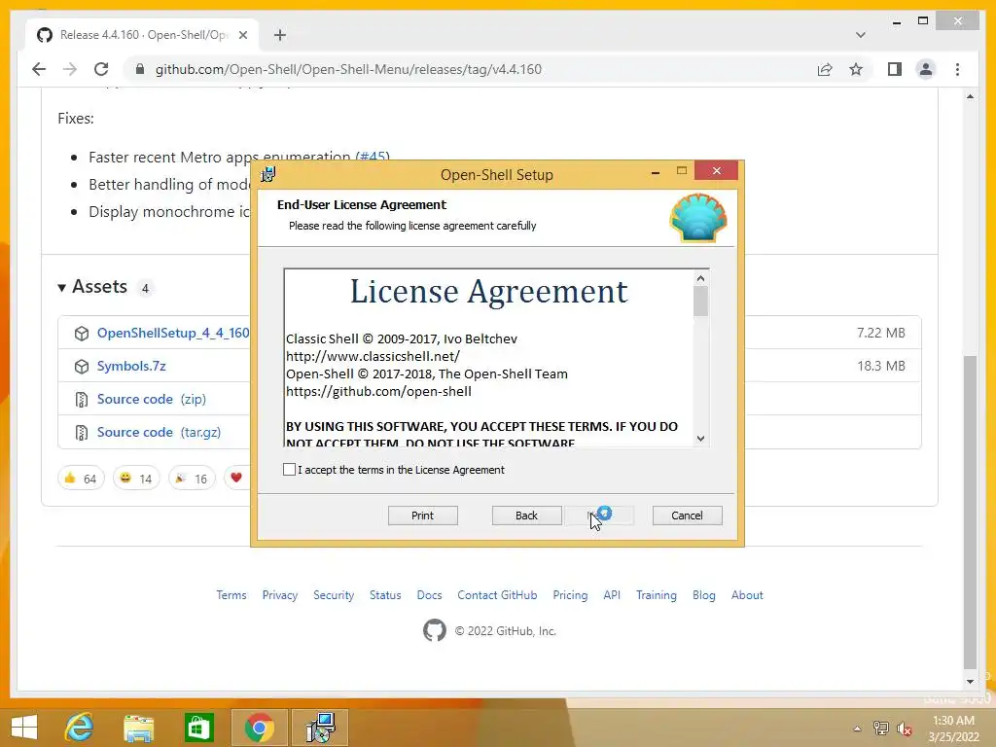Launch Internet Explorer from taskbar

[x=80, y=728]
